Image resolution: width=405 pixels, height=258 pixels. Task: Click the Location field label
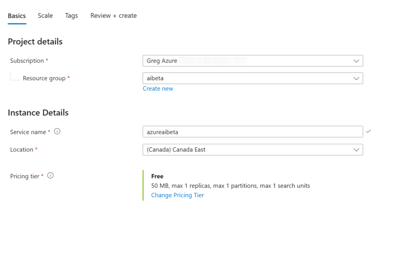(x=22, y=150)
